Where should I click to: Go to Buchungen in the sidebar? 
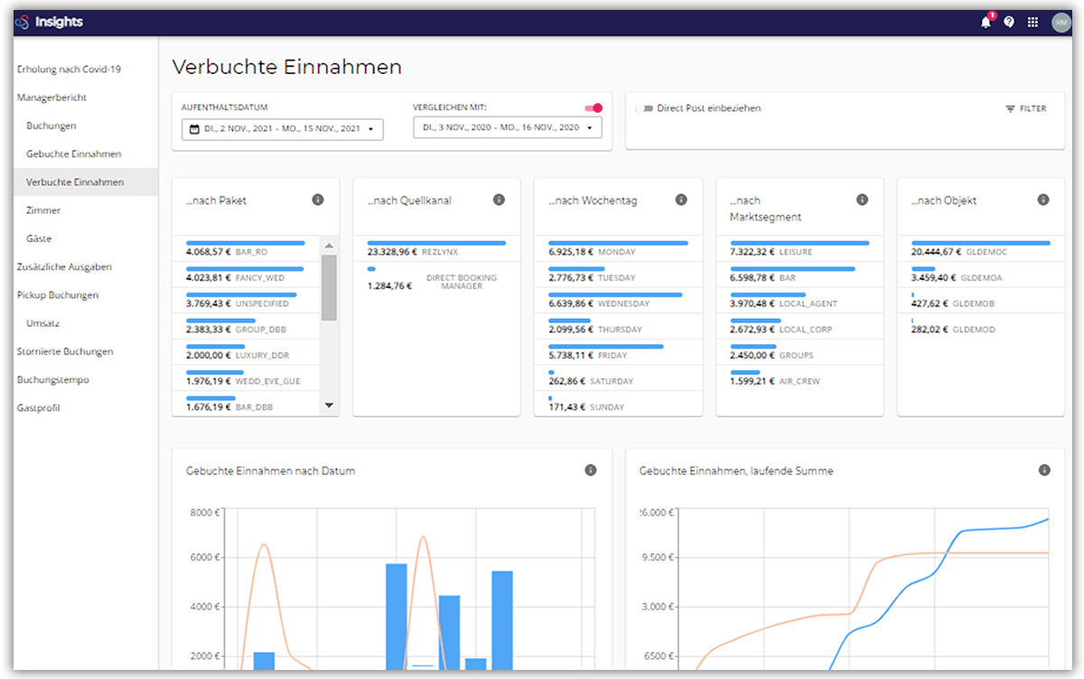click(x=51, y=126)
